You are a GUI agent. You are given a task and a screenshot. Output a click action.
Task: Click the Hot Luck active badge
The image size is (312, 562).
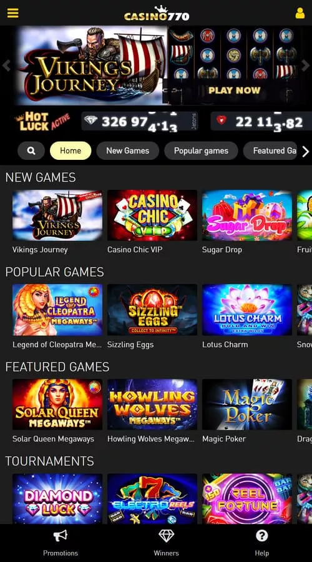(42, 121)
